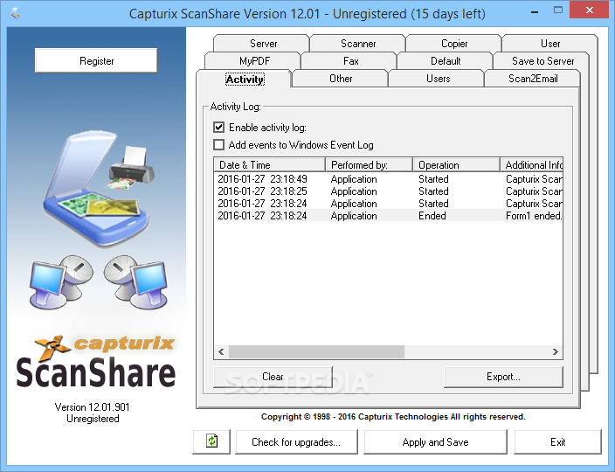This screenshot has width=615, height=472.
Task: Click the Exit button
Action: click(557, 441)
